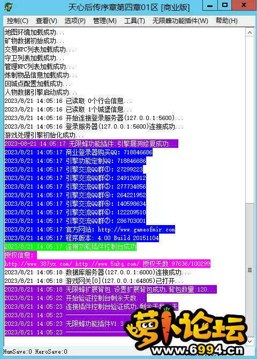Select the line 开始验证控制台剩余天数
Image resolution: width=257 pixels, height=359 pixels.
tap(75, 298)
